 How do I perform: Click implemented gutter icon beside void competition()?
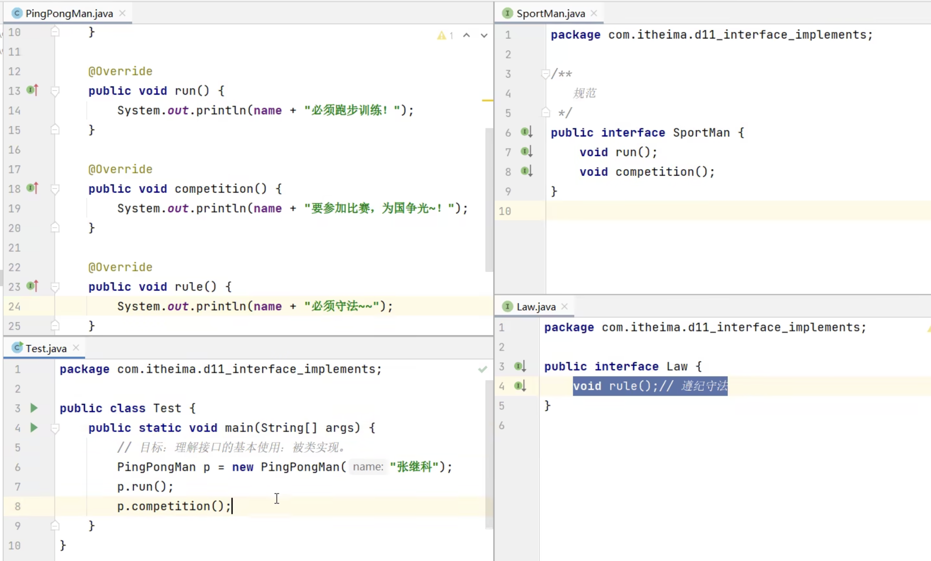(x=527, y=171)
